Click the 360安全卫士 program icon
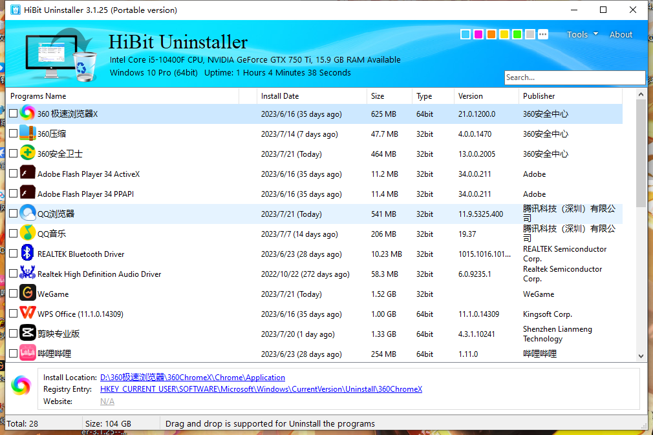 tap(28, 154)
